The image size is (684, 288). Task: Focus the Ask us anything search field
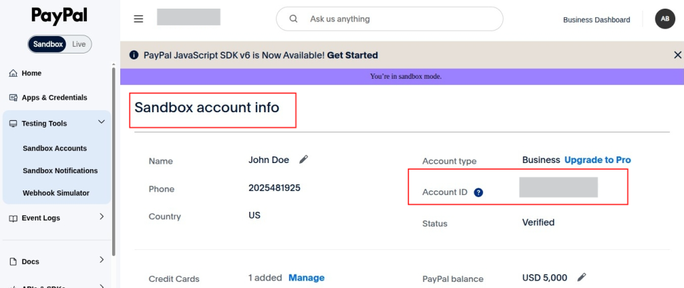click(x=389, y=19)
